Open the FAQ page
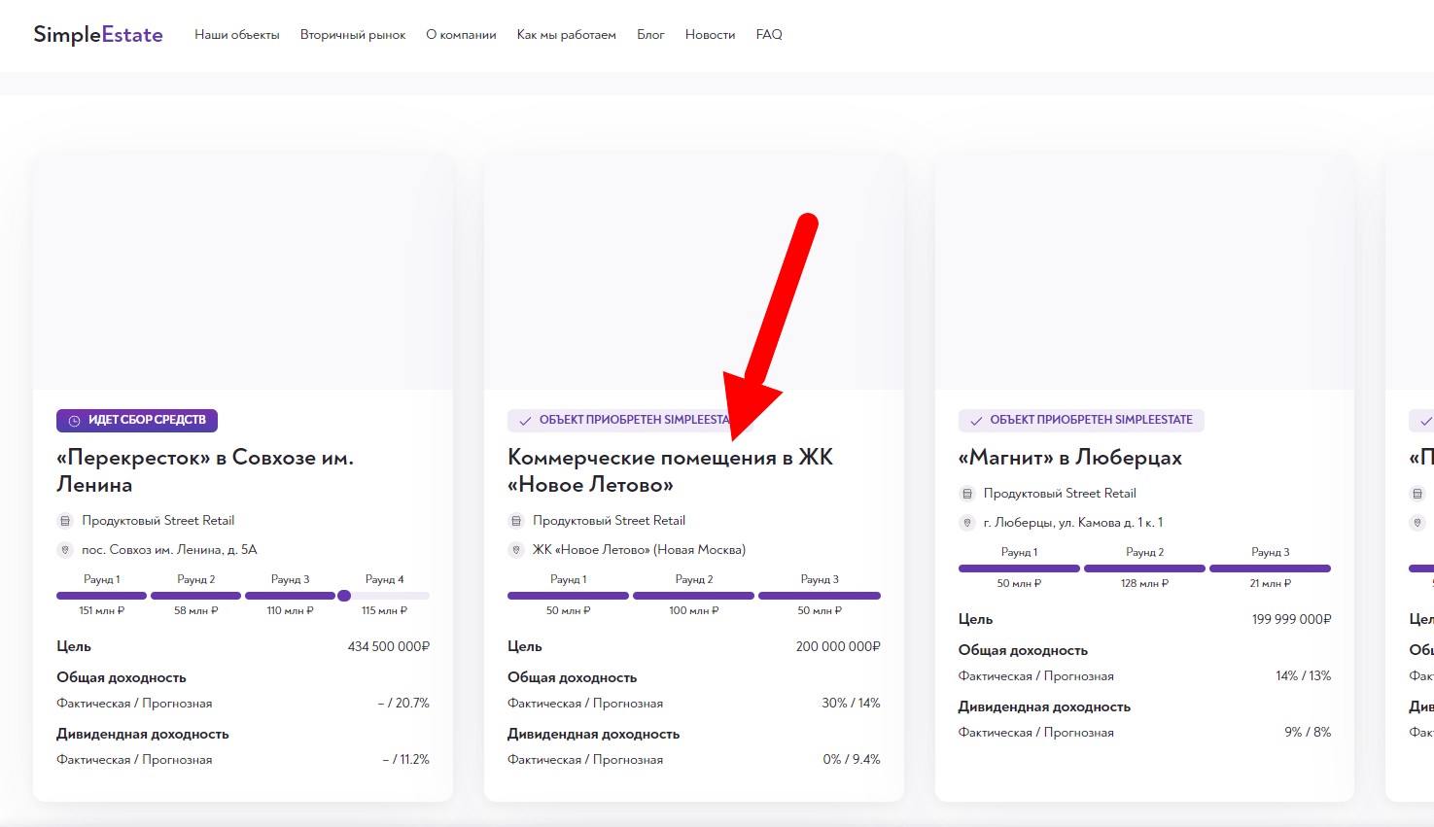 coord(769,35)
